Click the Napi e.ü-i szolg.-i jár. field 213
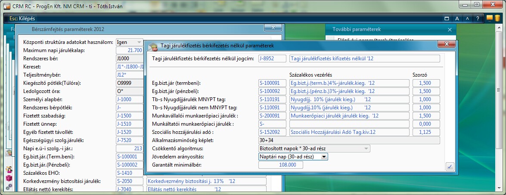The height and width of the screenshot is (195, 506). pyautogui.click(x=129, y=149)
